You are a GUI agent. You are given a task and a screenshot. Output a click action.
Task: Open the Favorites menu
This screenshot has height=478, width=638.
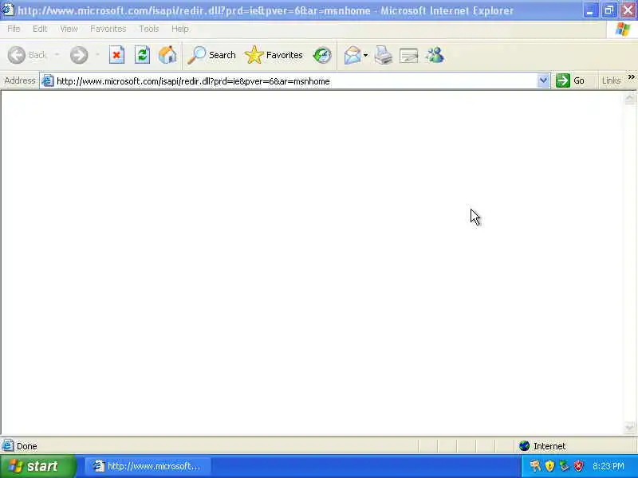pyautogui.click(x=108, y=29)
